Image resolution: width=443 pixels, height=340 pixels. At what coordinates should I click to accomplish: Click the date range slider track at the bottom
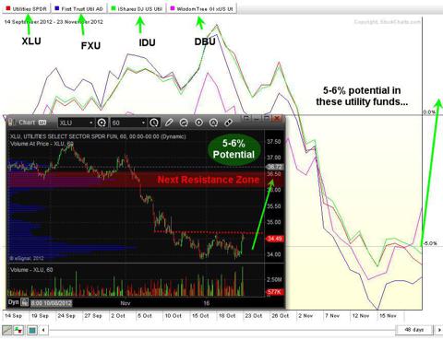tap(222, 330)
